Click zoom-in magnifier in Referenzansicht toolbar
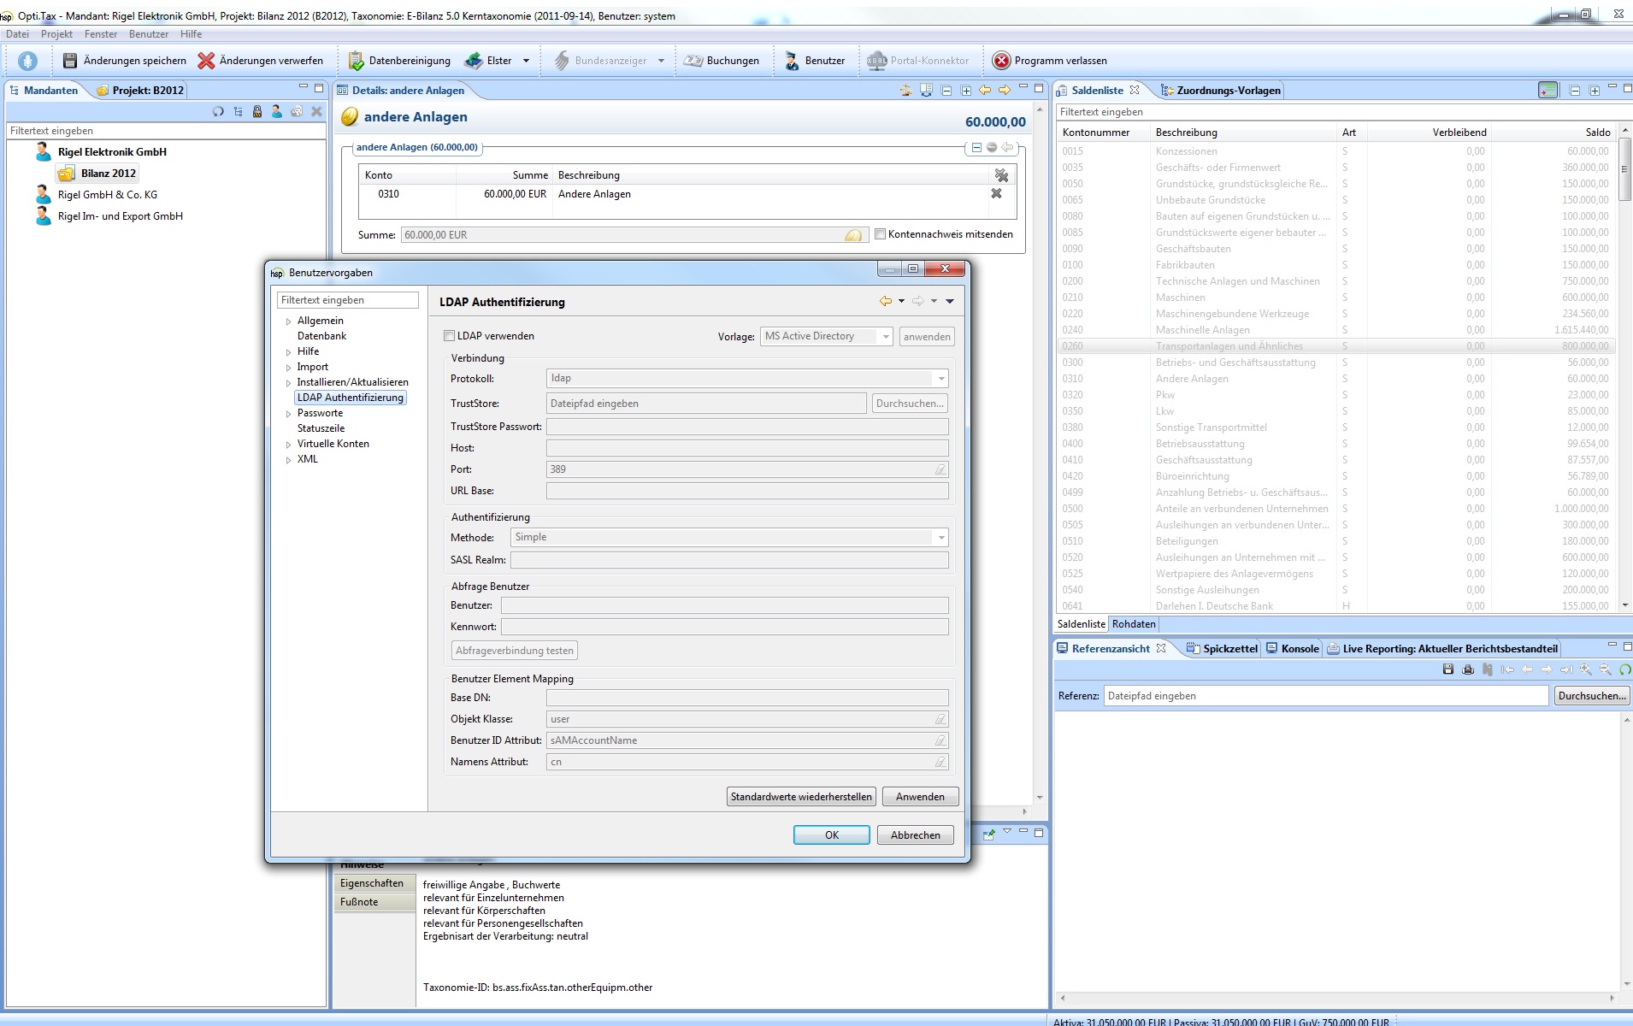Viewport: 1633px width, 1026px height. 1586,669
